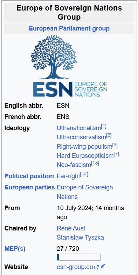Viewport: 138px width, 275px height.
Task: Click the Political position label link
Action: point(29,176)
